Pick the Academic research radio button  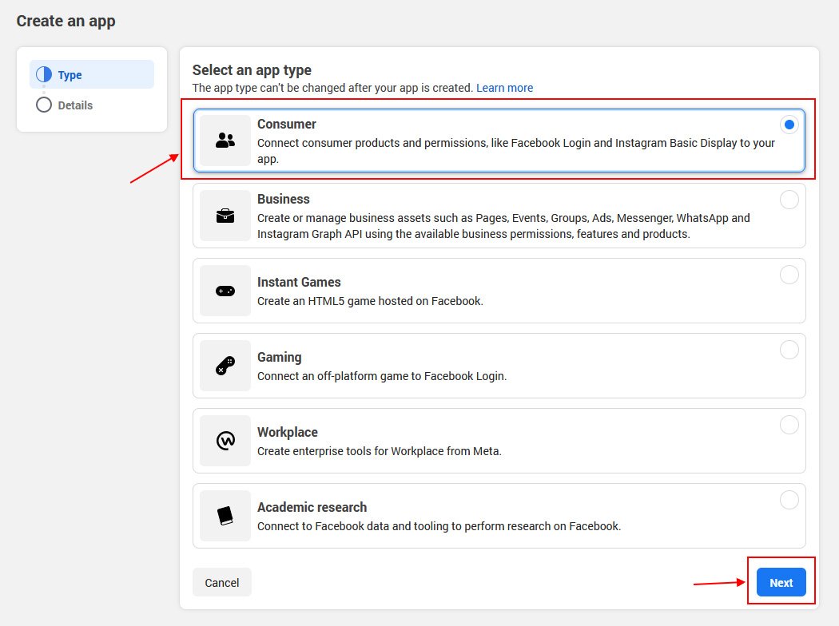click(x=789, y=500)
